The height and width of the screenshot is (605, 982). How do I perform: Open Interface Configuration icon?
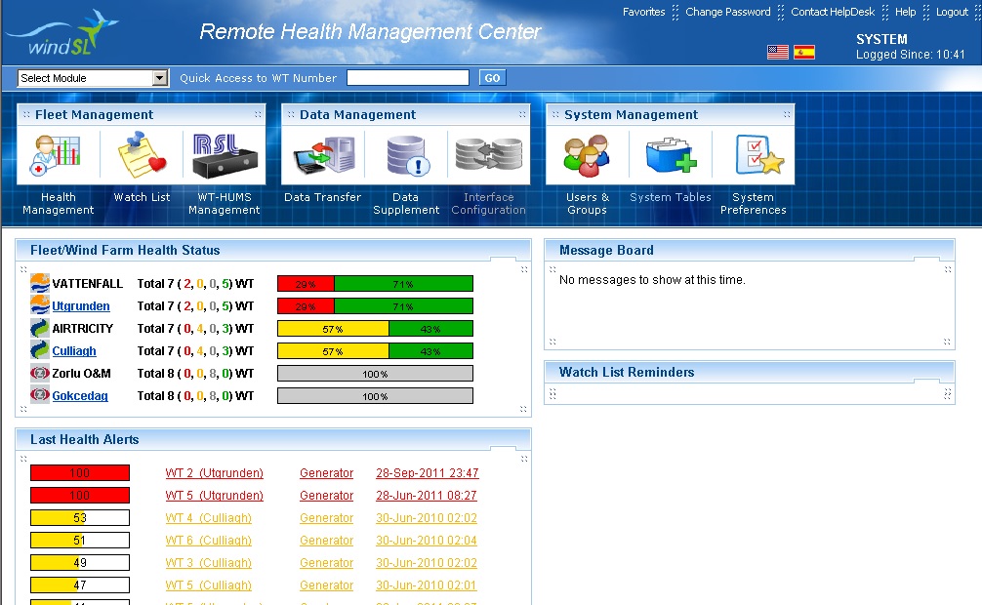click(488, 155)
